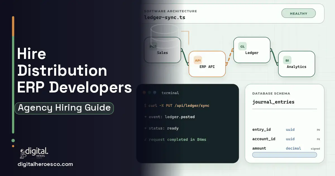The height and width of the screenshot is (176, 335).
Task: Select the GL Ledger node
Action: click(x=252, y=50)
